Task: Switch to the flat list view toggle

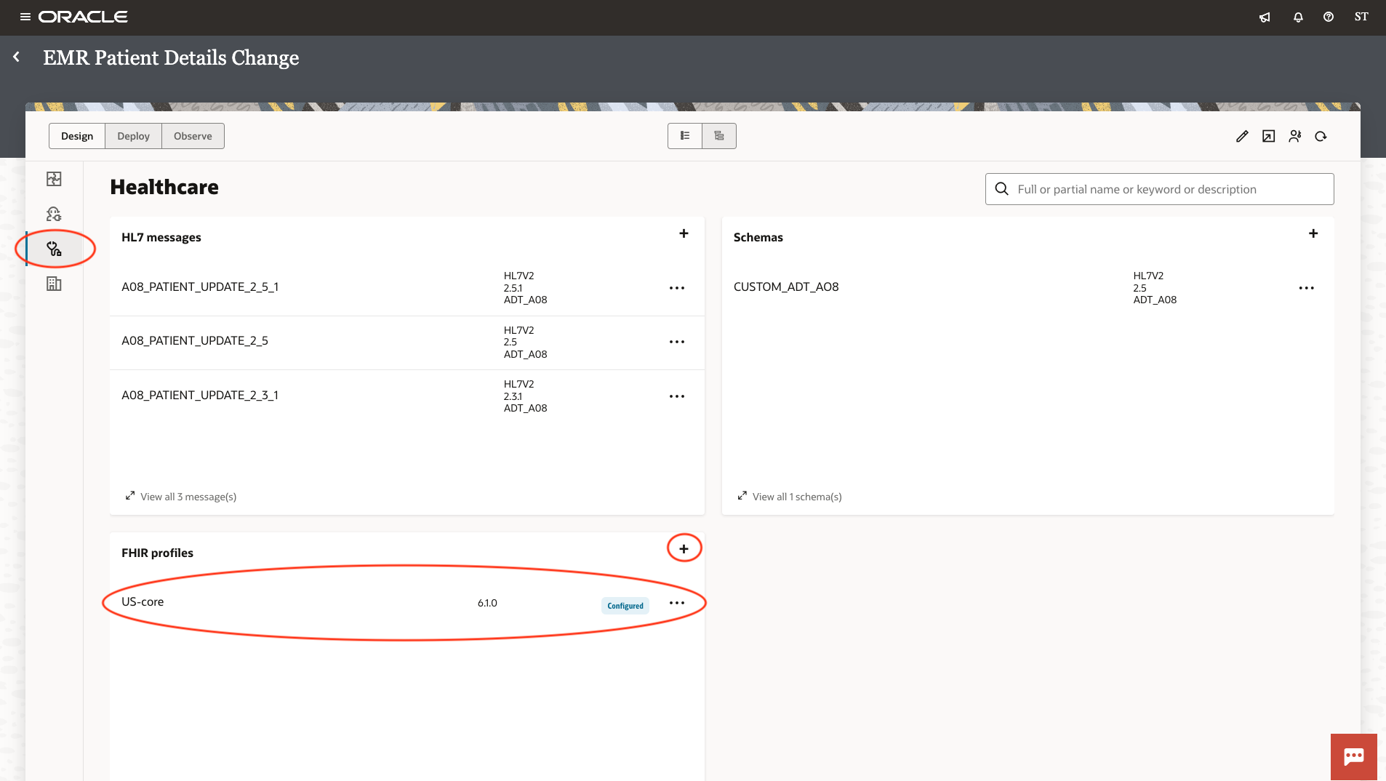Action: 685,135
